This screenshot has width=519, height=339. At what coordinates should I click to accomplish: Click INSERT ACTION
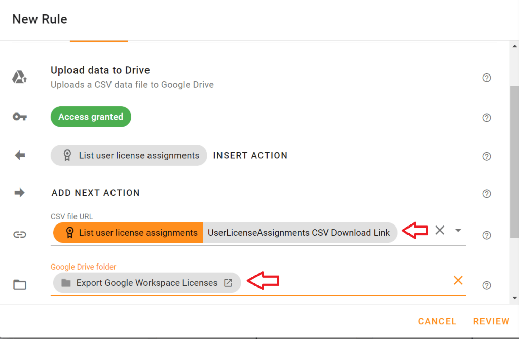tap(250, 155)
